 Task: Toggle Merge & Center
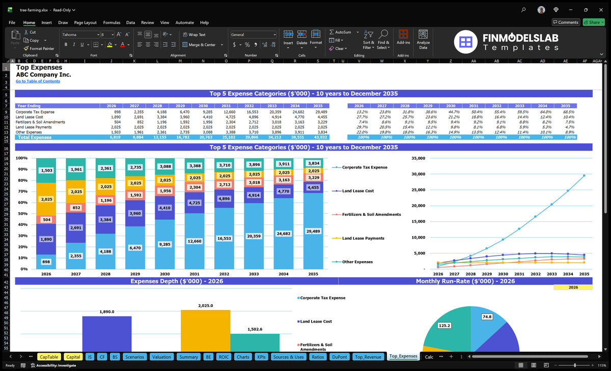[199, 45]
